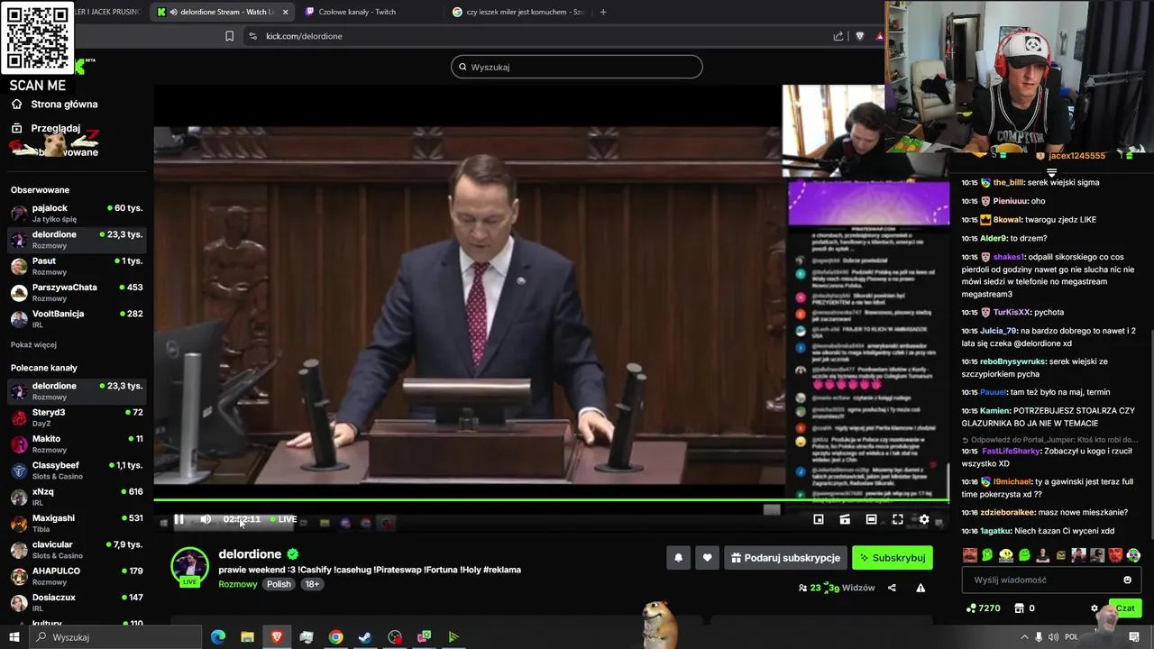The image size is (1154, 649).
Task: Bookmark page using address bar bookmark icon
Action: [229, 36]
